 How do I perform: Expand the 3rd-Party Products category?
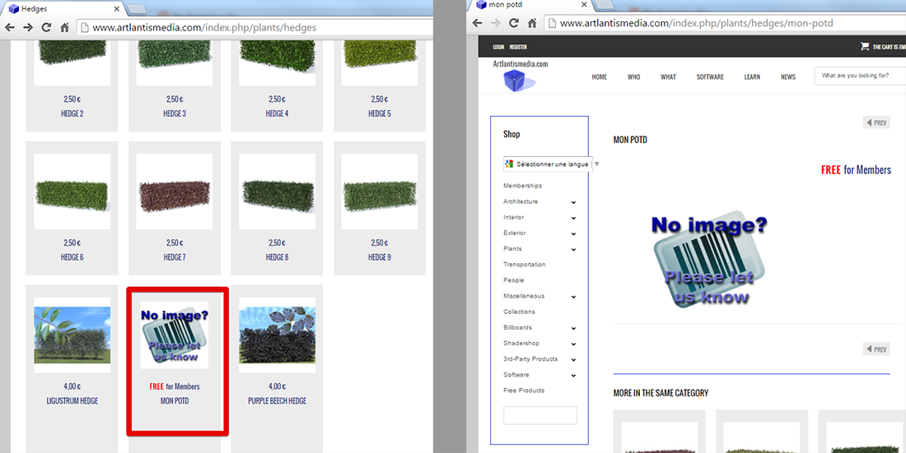[573, 359]
